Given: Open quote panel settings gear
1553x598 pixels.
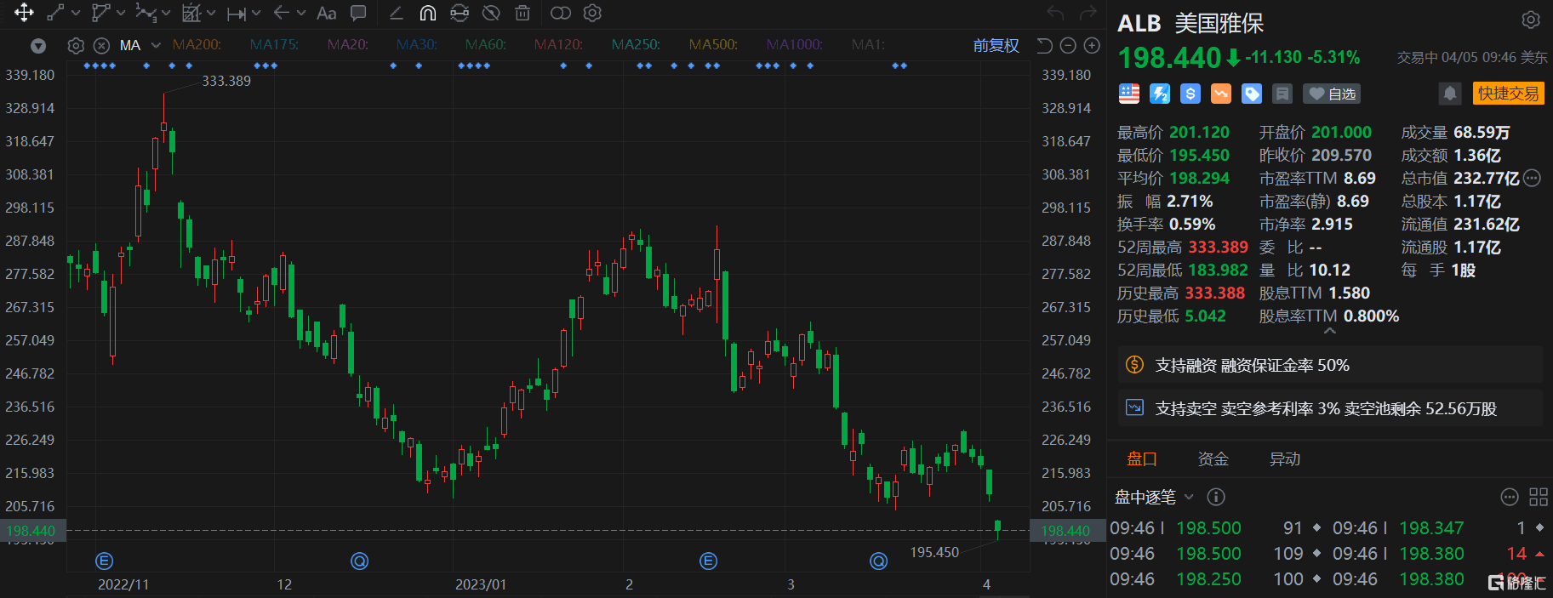Looking at the screenshot, I should pos(1530,20).
